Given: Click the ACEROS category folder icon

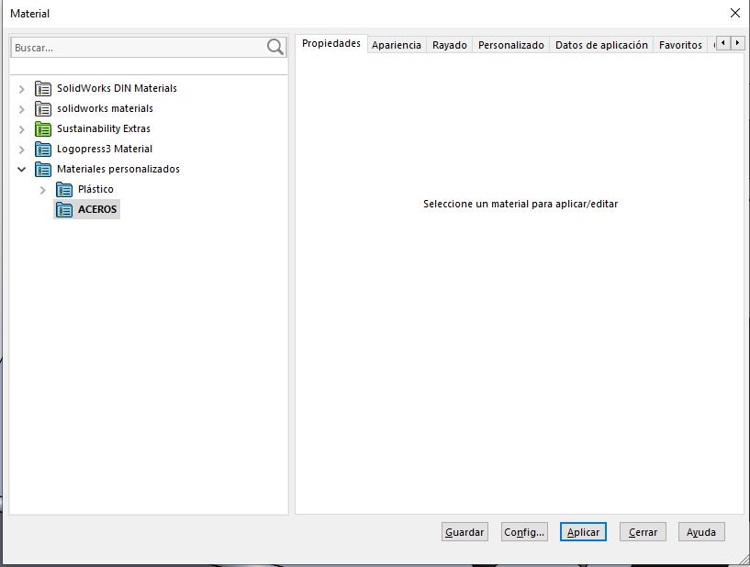Looking at the screenshot, I should coord(64,210).
